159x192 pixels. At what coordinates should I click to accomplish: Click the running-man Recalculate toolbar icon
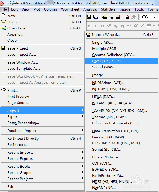[x=134, y=17]
